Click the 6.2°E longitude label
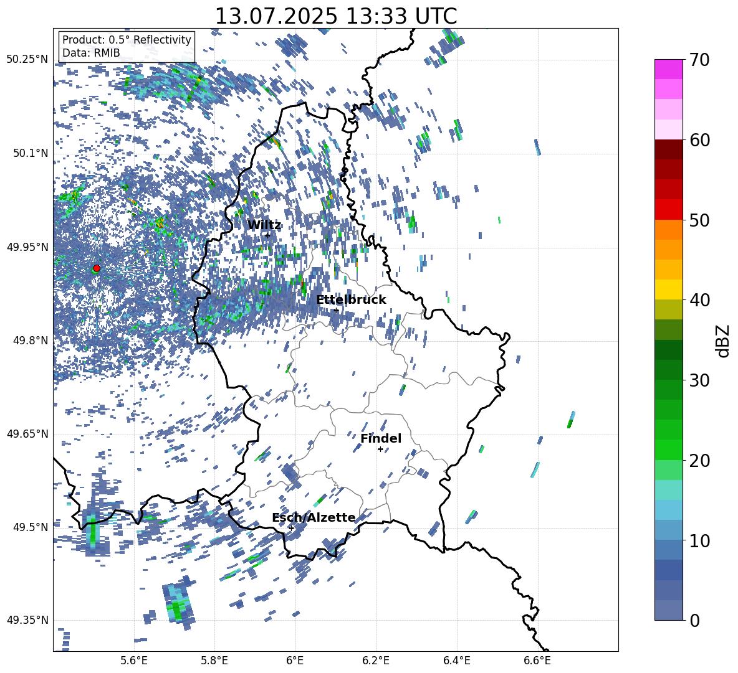The width and height of the screenshot is (738, 673). point(376,661)
